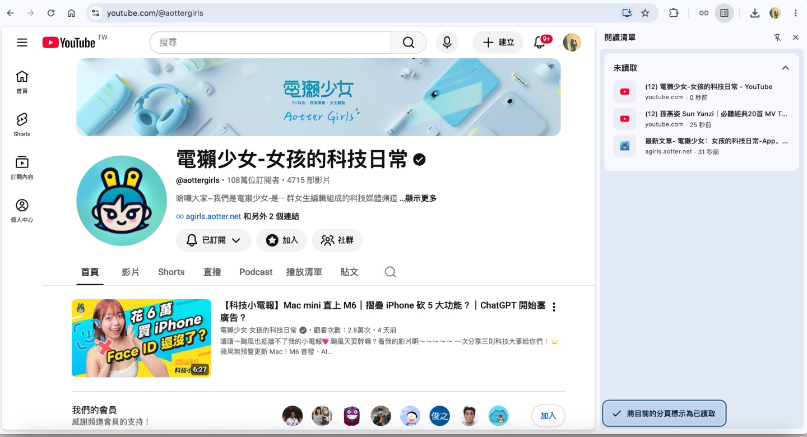Click the copy link icon in toolbar
Image resolution: width=807 pixels, height=437 pixels.
click(704, 13)
